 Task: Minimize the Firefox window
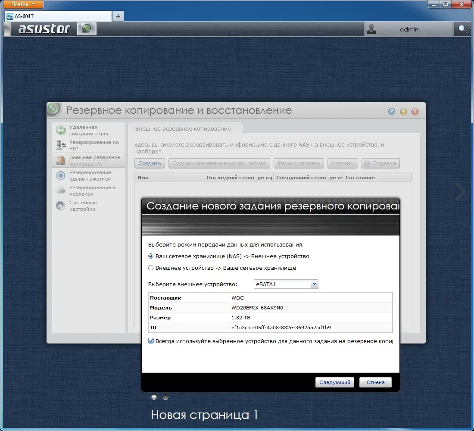(x=434, y=4)
